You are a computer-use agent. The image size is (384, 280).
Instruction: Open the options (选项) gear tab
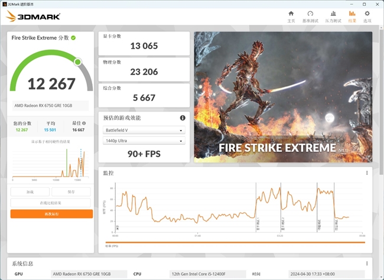click(367, 17)
